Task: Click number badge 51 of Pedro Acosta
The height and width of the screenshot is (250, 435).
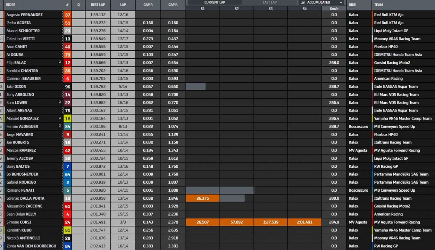Action: [x=67, y=23]
